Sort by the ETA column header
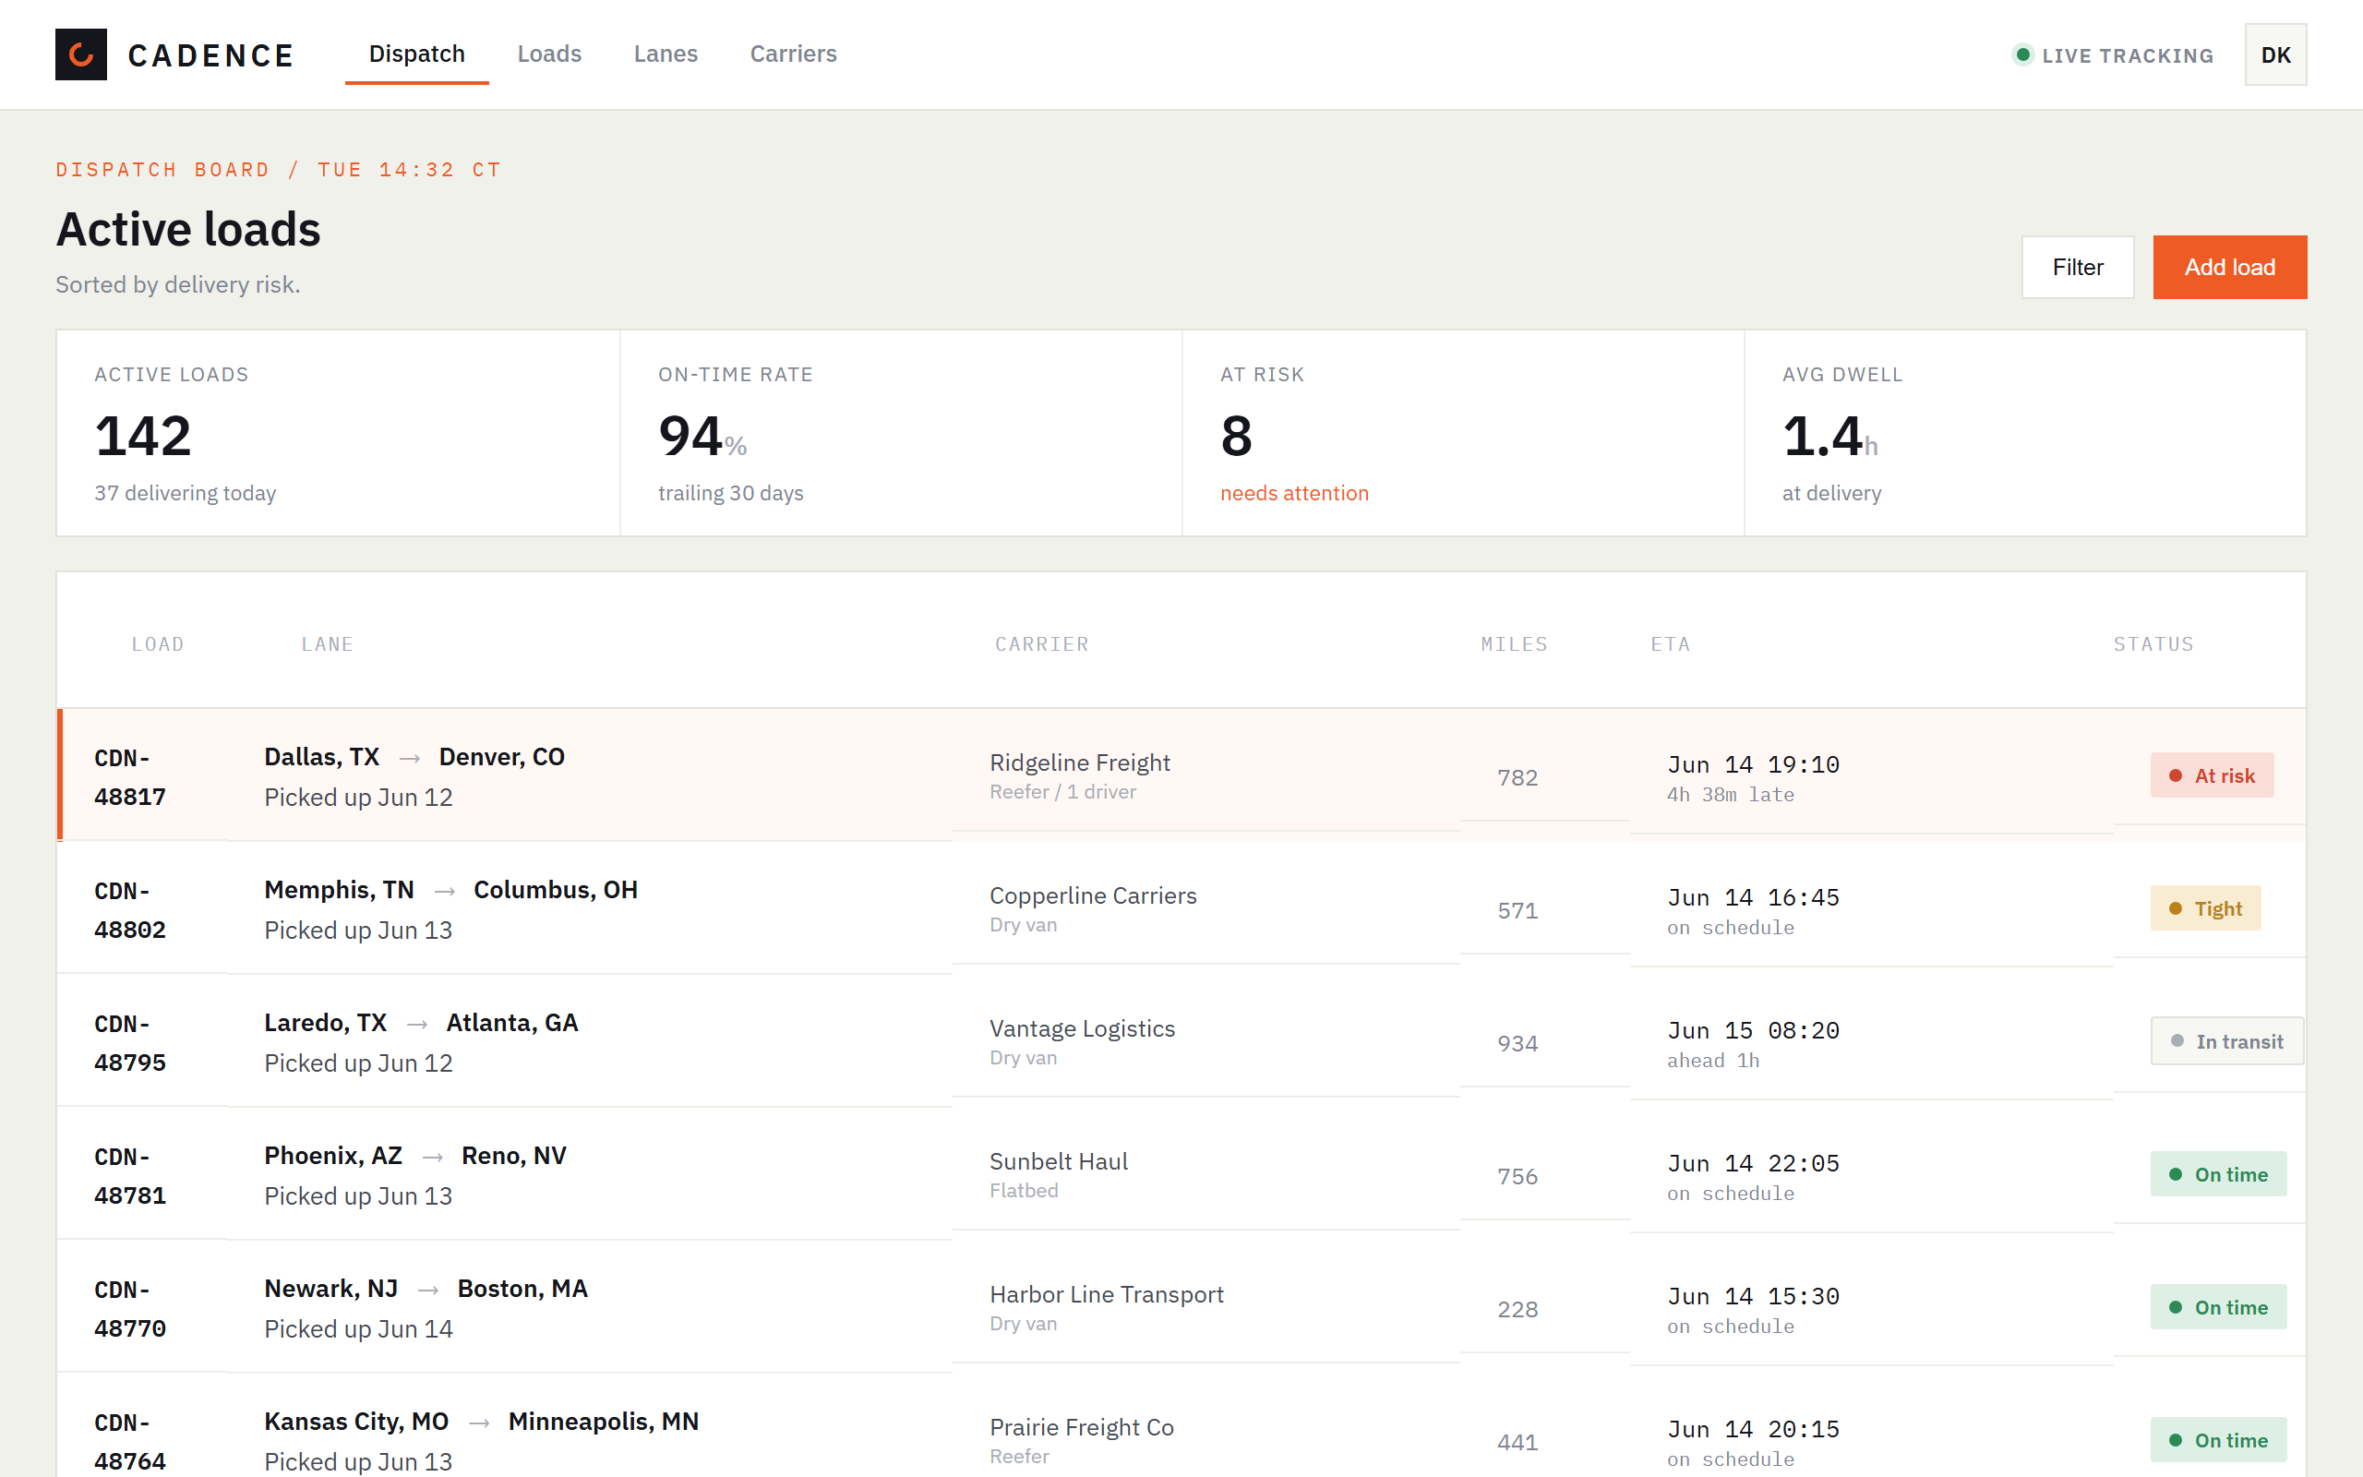This screenshot has width=2363, height=1477. pos(1670,643)
